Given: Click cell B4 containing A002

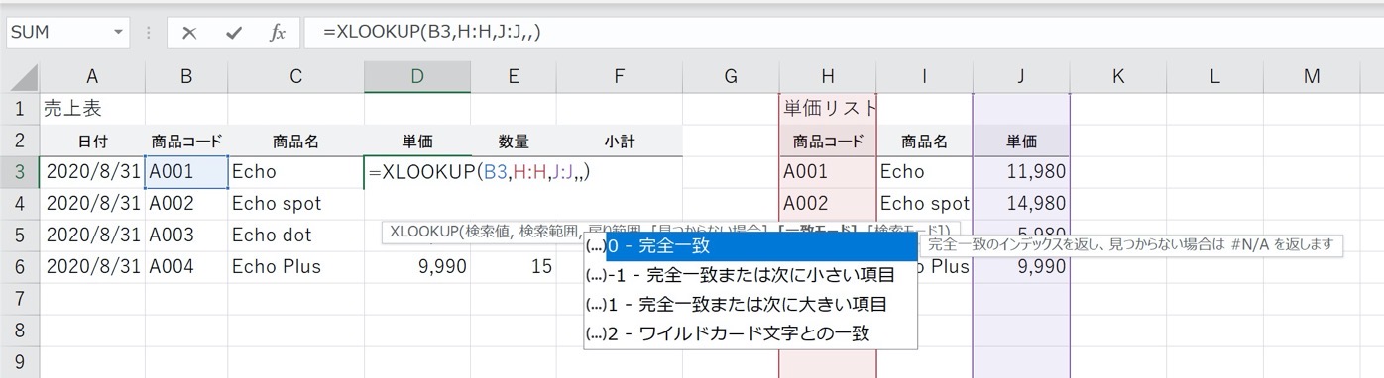Looking at the screenshot, I should (x=186, y=204).
